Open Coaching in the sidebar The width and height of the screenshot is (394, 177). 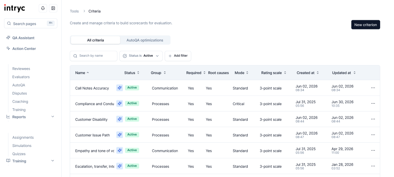tap(20, 102)
